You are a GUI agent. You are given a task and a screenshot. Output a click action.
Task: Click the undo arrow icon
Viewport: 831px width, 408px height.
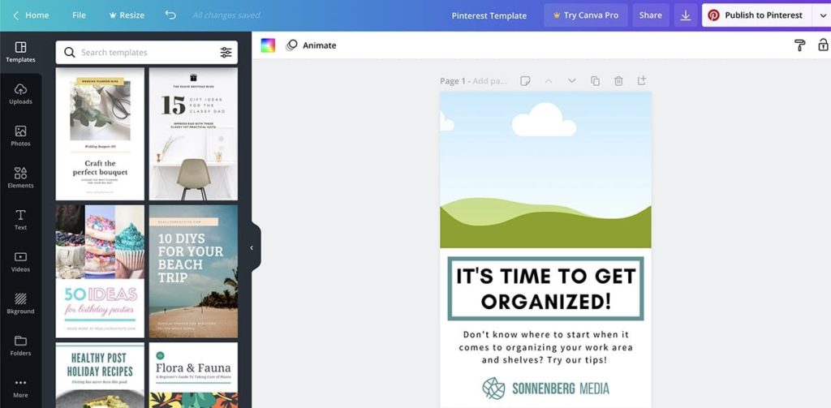pyautogui.click(x=170, y=15)
